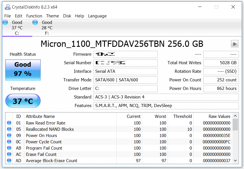Click the status orb for Power Cycle Count
The width and height of the screenshot is (244, 169).
click(9, 142)
